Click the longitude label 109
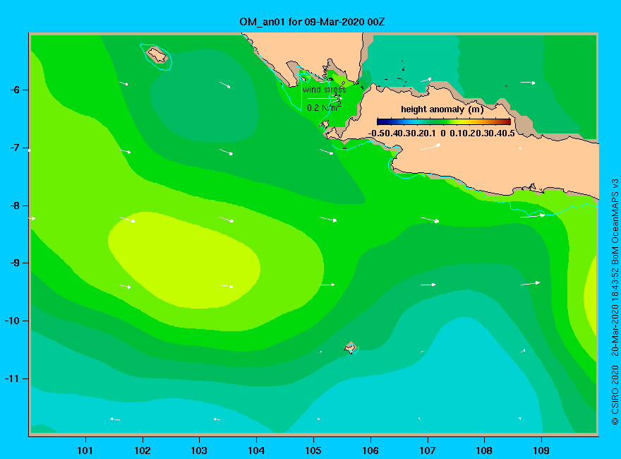This screenshot has width=621, height=459. tap(541, 451)
